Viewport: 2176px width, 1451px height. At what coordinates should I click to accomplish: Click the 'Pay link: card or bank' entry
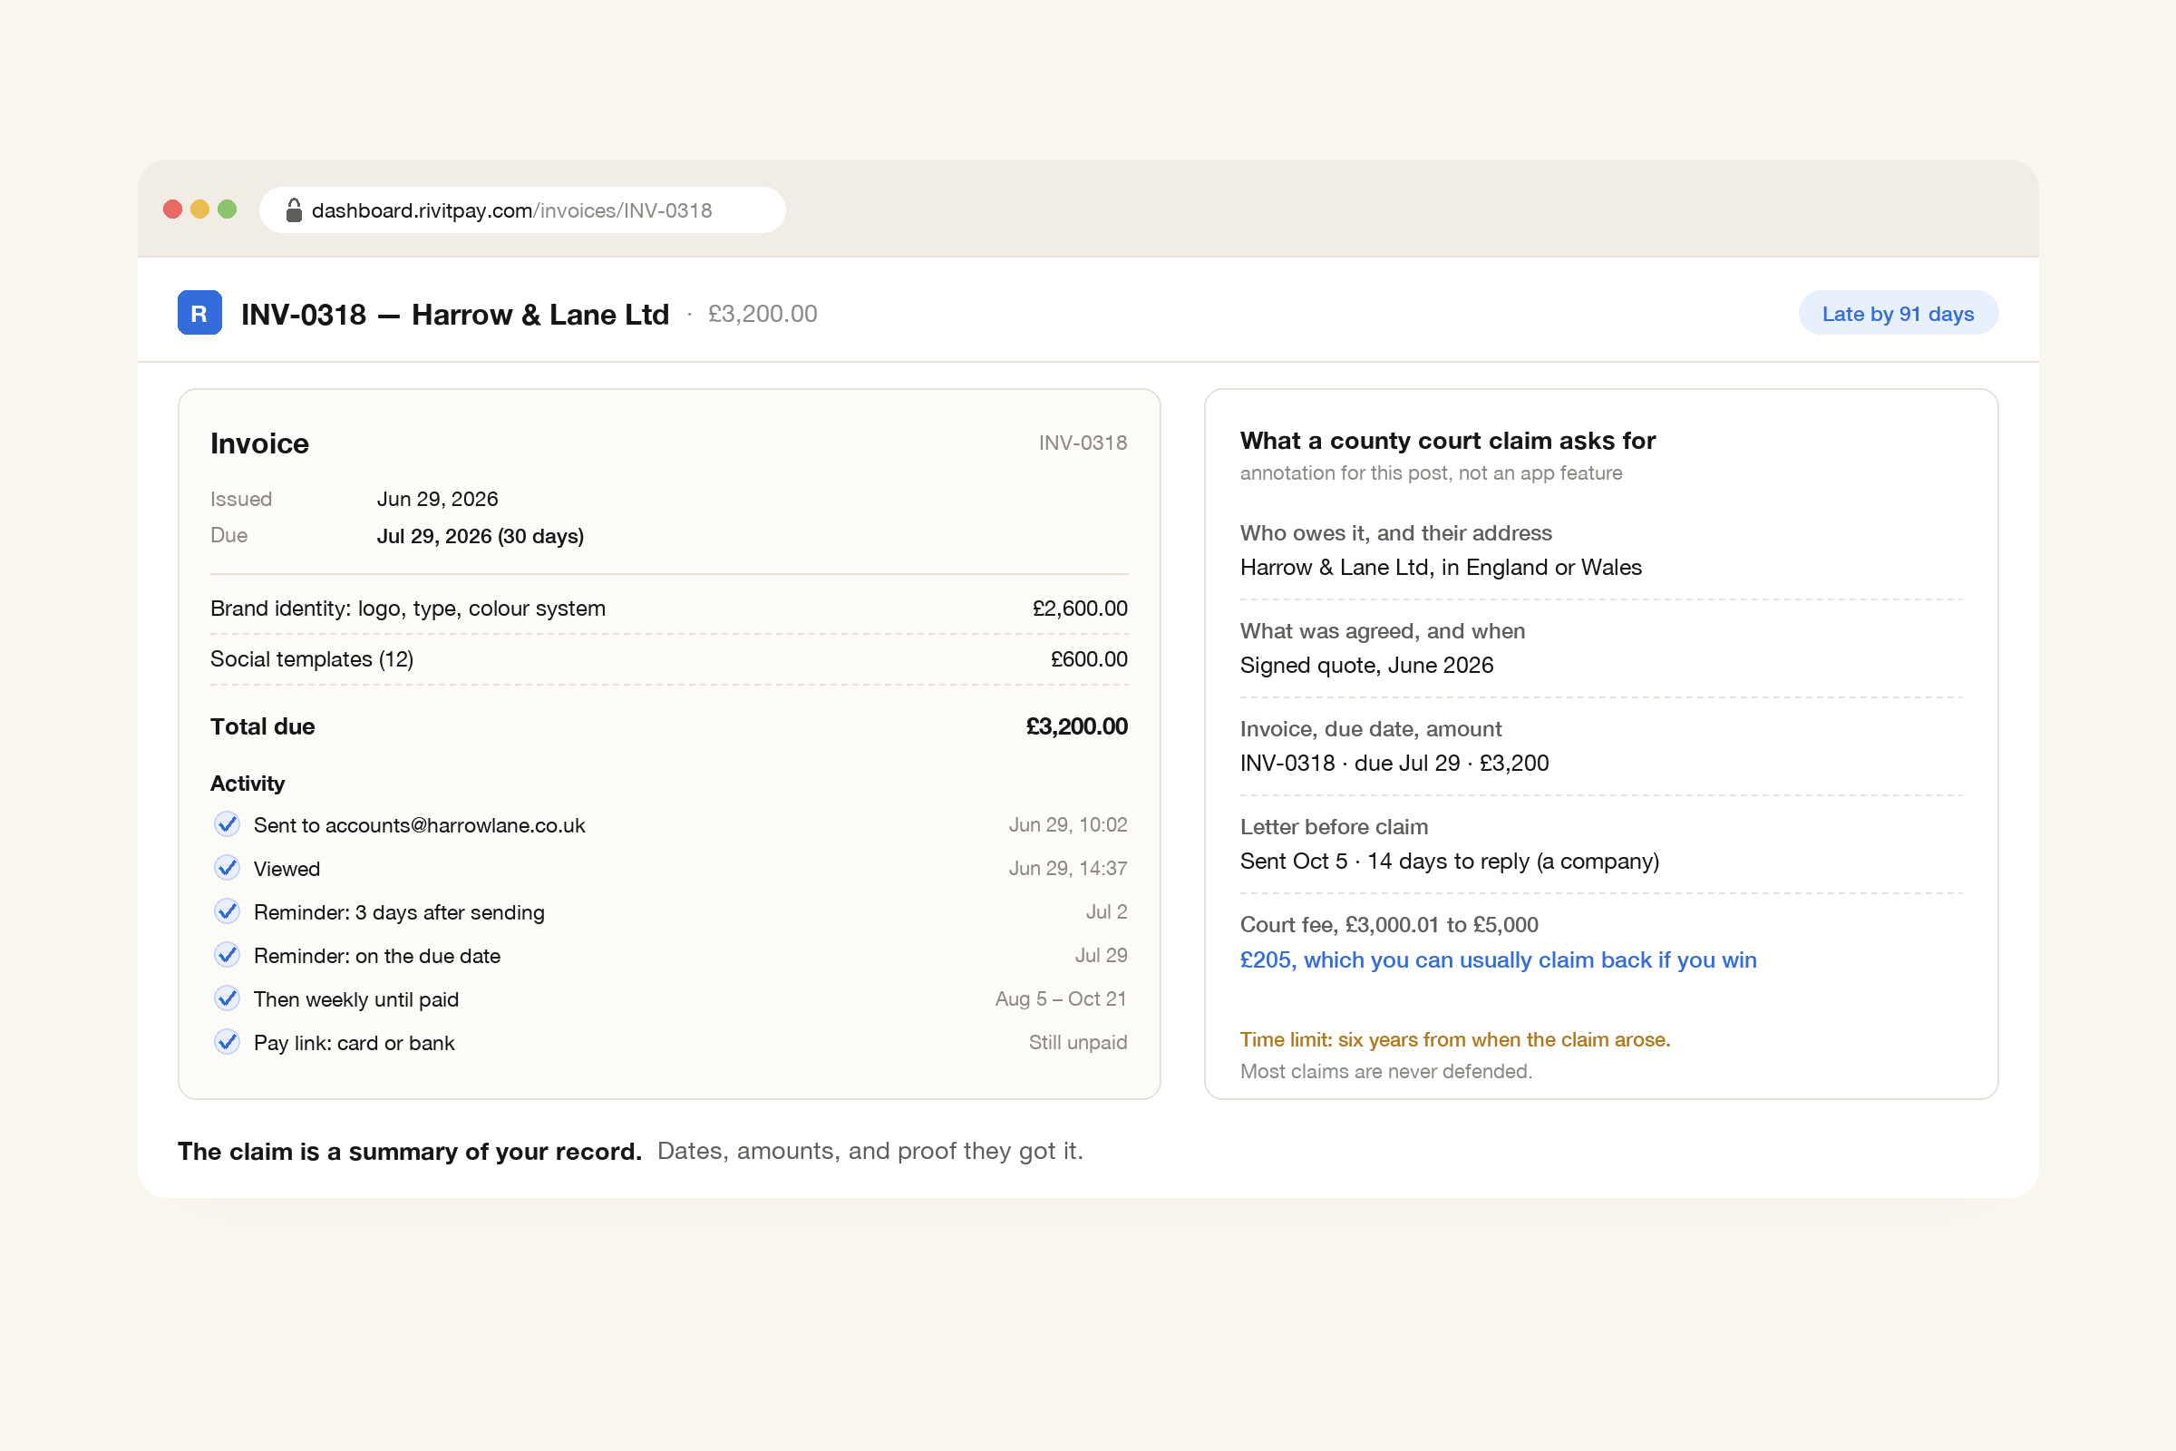coord(354,1043)
